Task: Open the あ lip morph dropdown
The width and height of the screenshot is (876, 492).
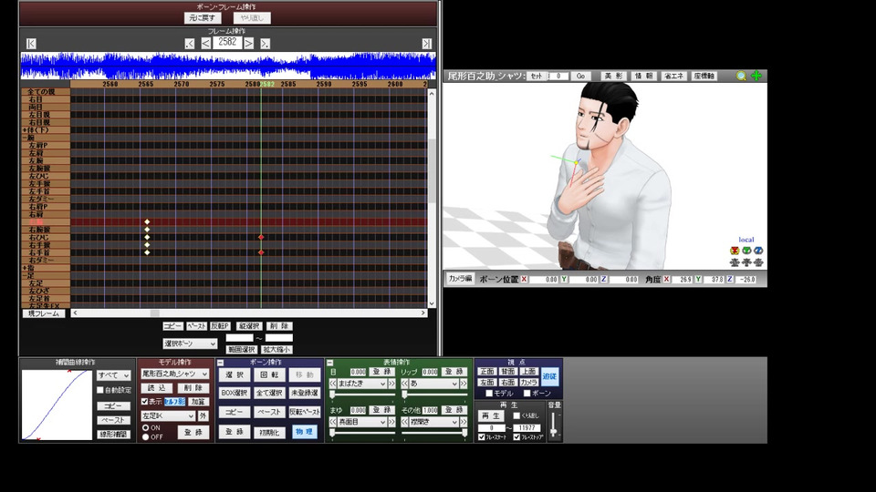Action: [x=434, y=384]
